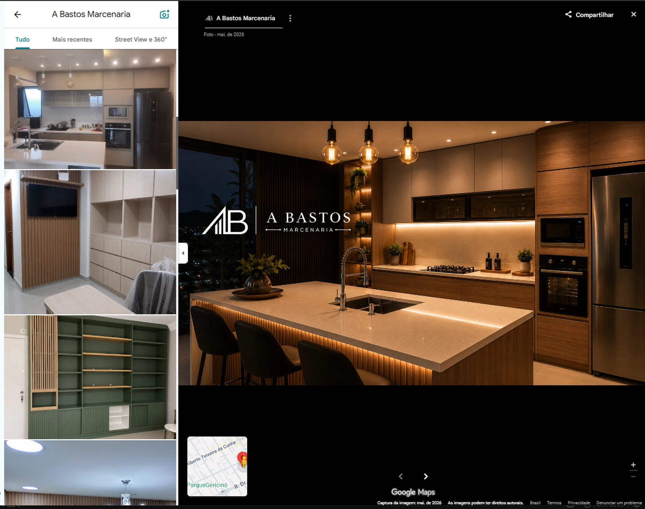
Task: Open the TV panel and cabinets thumbnail
Action: click(90, 242)
